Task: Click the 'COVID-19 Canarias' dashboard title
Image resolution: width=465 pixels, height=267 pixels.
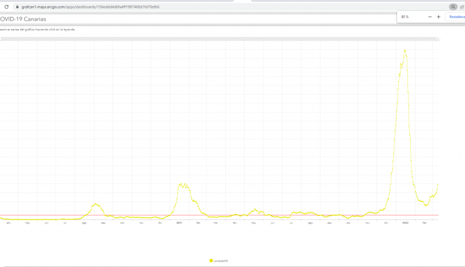Action: click(x=23, y=19)
